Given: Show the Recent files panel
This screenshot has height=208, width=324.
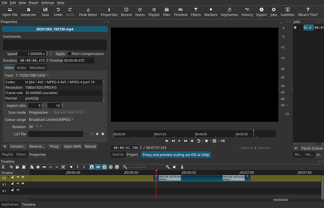Looking at the screenshot, I should (126, 12).
